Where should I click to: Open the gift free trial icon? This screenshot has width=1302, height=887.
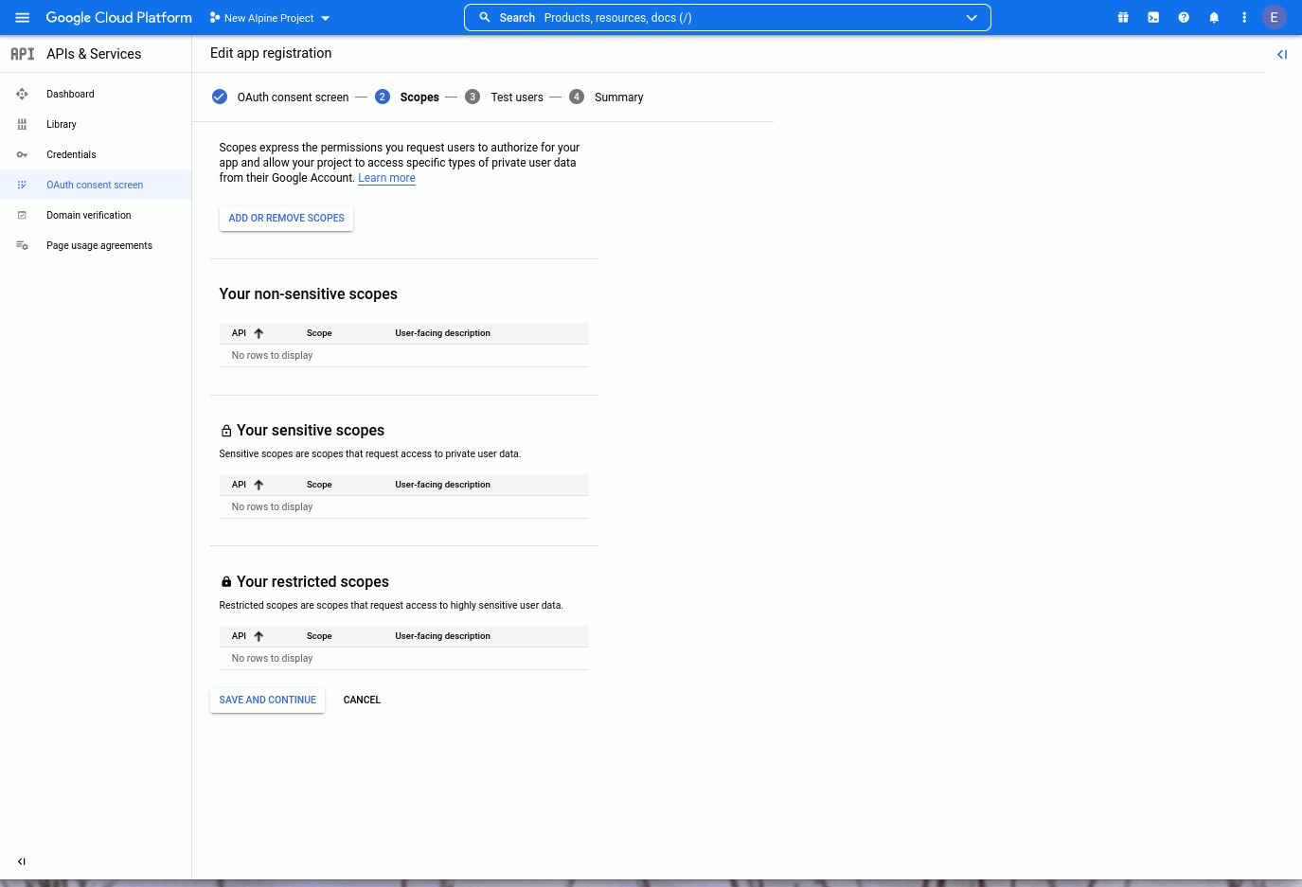pyautogui.click(x=1123, y=18)
